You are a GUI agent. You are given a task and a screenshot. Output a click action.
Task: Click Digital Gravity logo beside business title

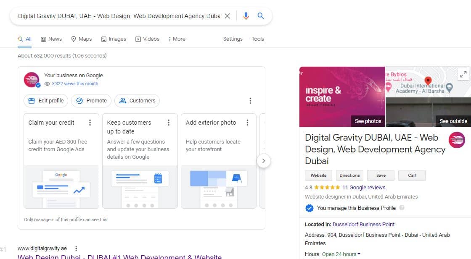tap(457, 140)
